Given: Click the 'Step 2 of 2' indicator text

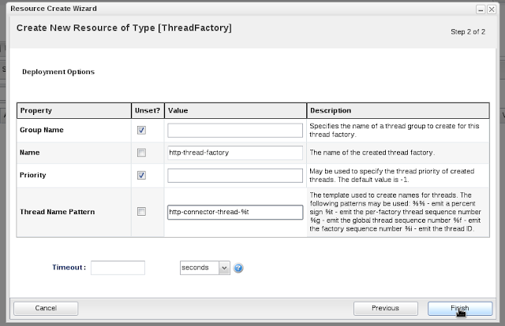Looking at the screenshot, I should pyautogui.click(x=468, y=31).
